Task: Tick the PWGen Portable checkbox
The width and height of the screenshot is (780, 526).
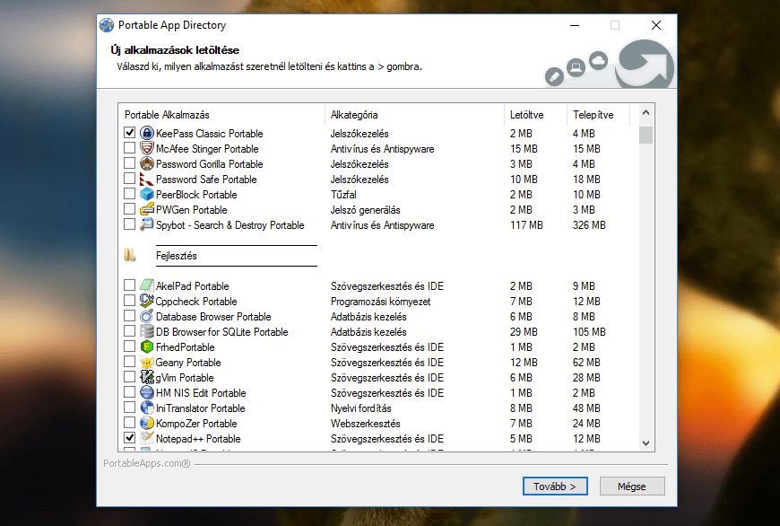Action: coord(129,209)
